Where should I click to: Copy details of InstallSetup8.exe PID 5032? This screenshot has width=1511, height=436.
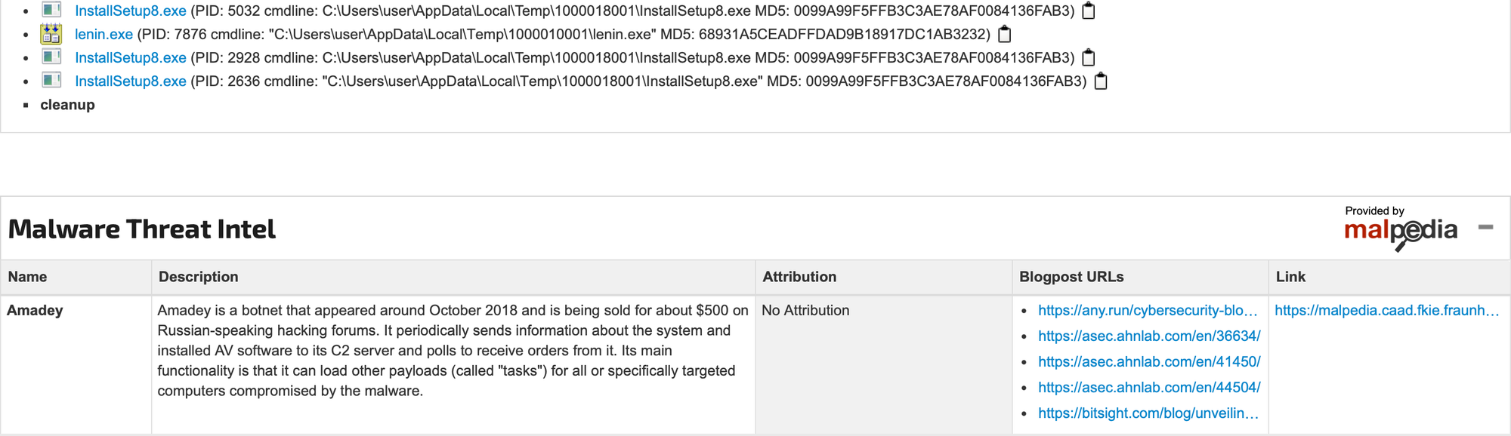pyautogui.click(x=1089, y=11)
